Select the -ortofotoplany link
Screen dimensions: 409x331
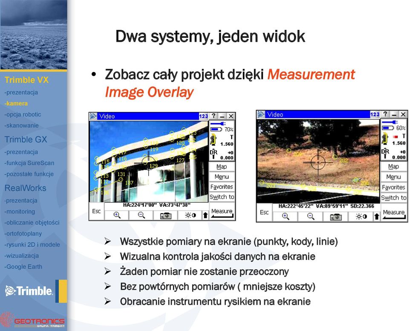pos(23,234)
